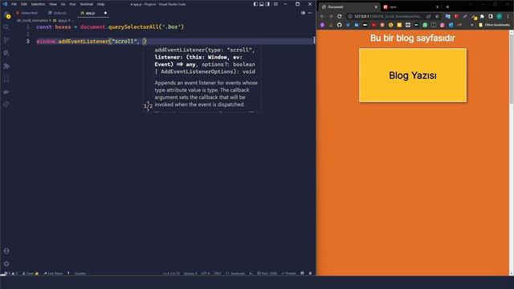Go back in the browser

pos(322,16)
